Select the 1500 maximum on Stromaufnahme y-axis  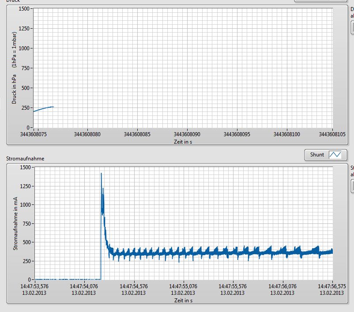(25, 167)
